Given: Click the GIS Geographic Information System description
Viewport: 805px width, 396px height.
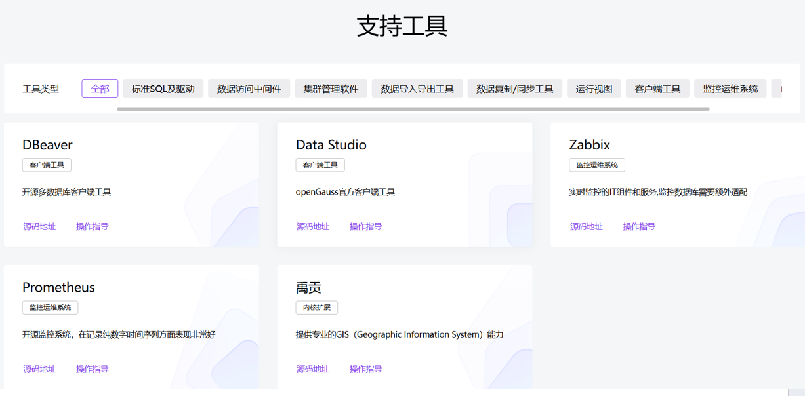Looking at the screenshot, I should pos(400,334).
